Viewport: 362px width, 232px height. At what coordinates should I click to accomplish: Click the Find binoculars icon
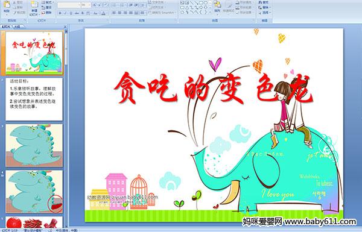point(264,2)
